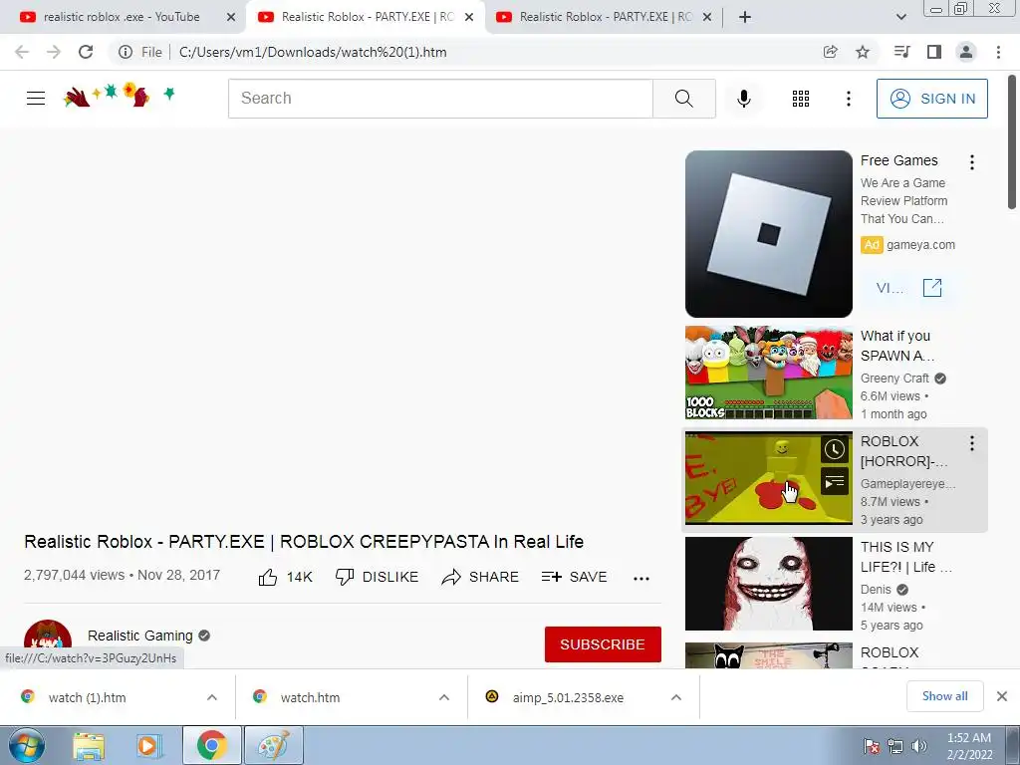This screenshot has width=1020, height=765.
Task: Toggle Chrome side panel icon
Action: (934, 52)
